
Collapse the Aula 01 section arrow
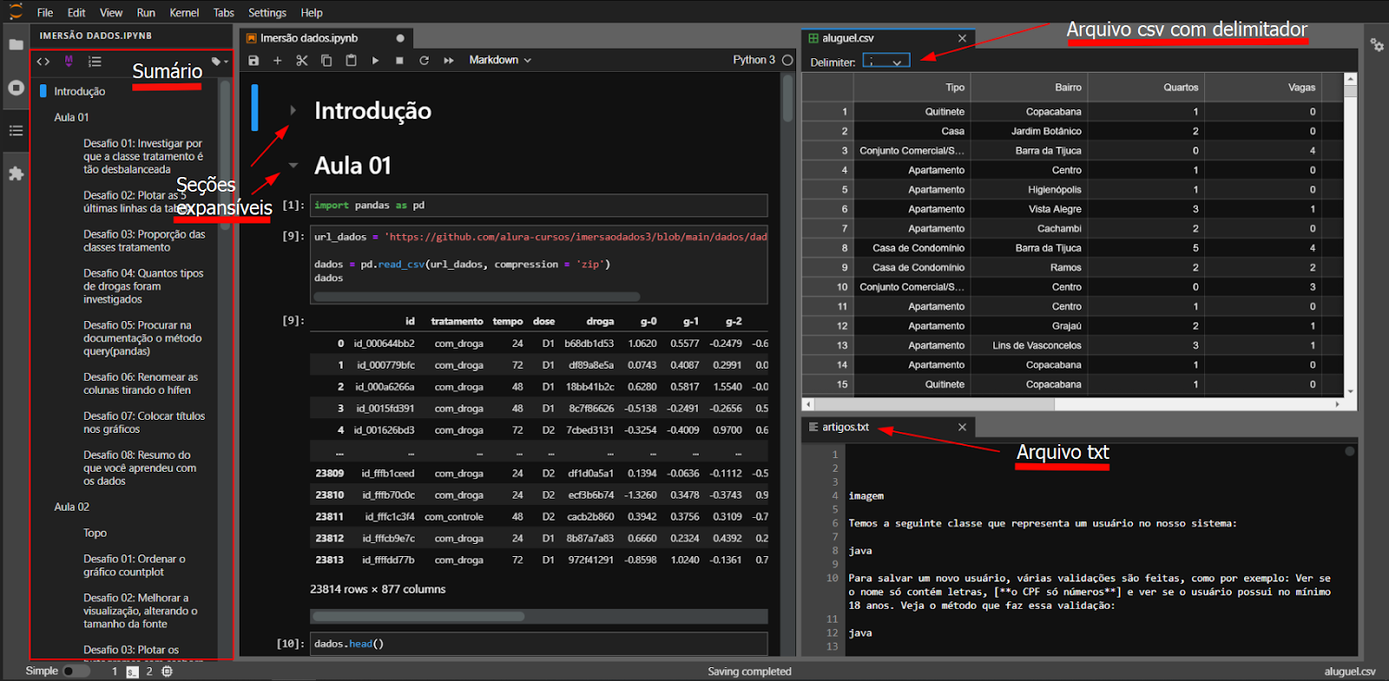pyautogui.click(x=293, y=165)
